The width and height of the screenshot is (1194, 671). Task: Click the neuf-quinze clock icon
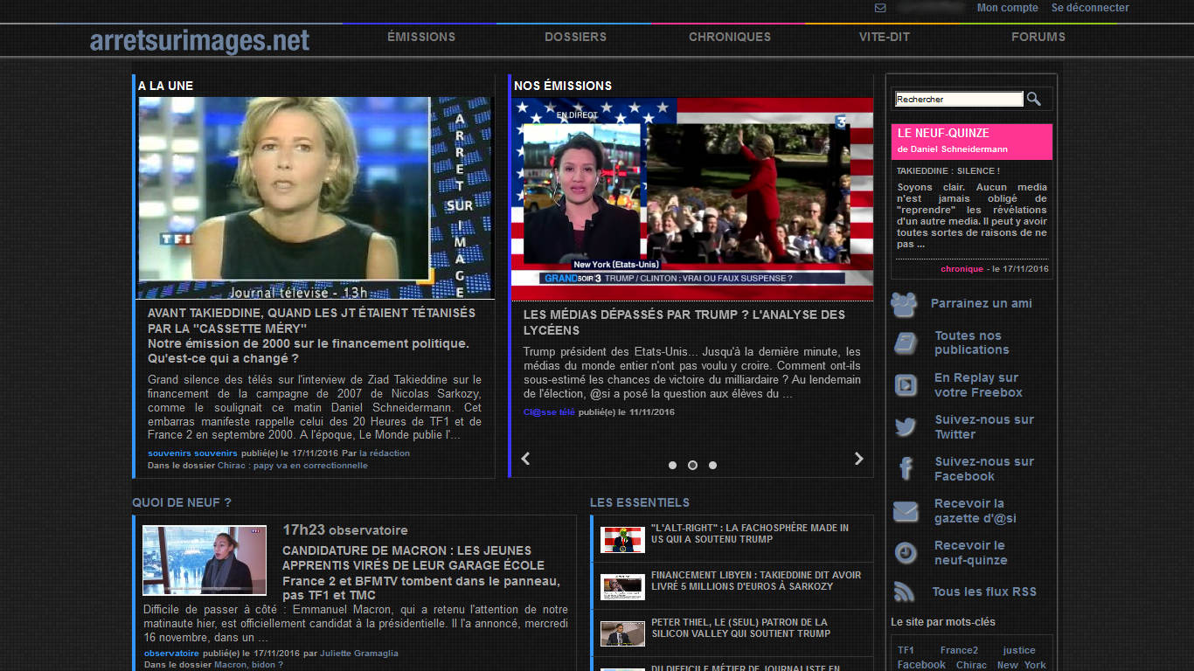pyautogui.click(x=906, y=553)
